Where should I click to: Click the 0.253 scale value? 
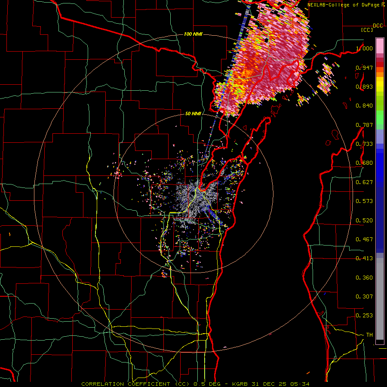[x=364, y=316]
